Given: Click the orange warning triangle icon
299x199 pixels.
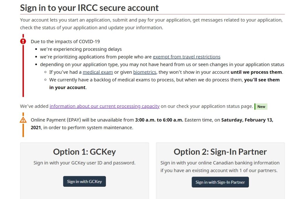Looking at the screenshot, I should point(23,120).
